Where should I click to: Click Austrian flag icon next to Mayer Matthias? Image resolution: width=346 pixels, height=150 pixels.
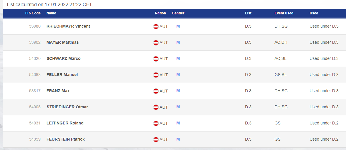tap(156, 43)
